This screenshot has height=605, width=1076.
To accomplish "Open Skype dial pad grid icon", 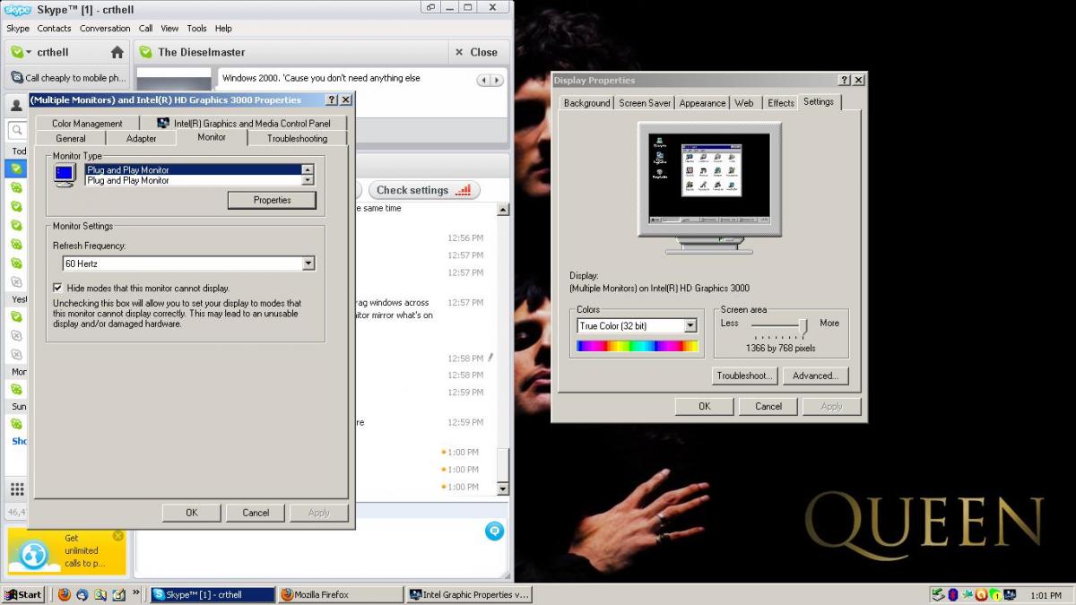I will [x=17, y=488].
